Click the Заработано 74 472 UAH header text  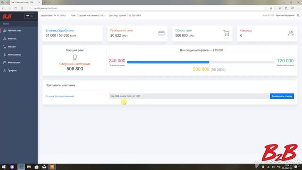53,16
